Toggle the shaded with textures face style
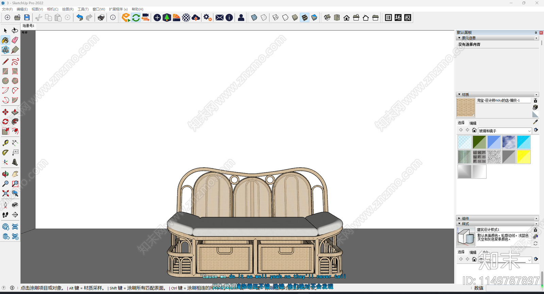Image resolution: width=544 pixels, height=294 pixels. click(x=305, y=18)
